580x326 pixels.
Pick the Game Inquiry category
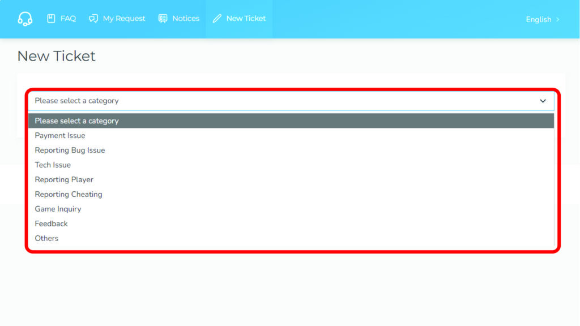58,209
